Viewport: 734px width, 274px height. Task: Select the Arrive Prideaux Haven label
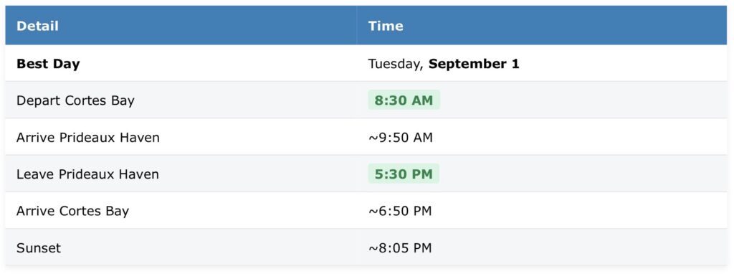point(88,137)
